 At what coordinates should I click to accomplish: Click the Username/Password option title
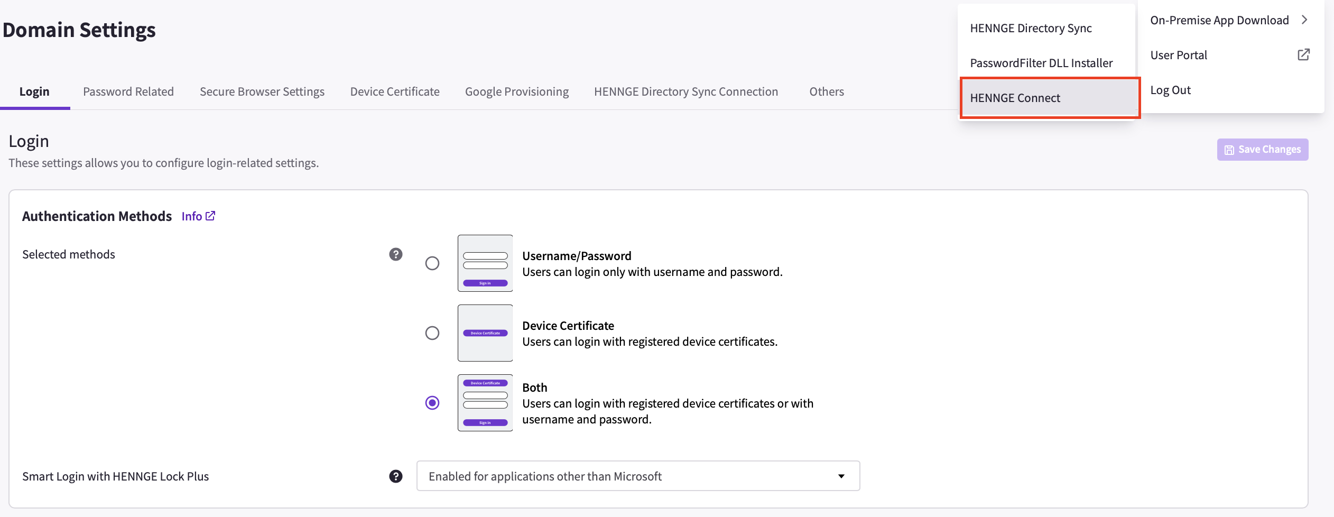(577, 256)
